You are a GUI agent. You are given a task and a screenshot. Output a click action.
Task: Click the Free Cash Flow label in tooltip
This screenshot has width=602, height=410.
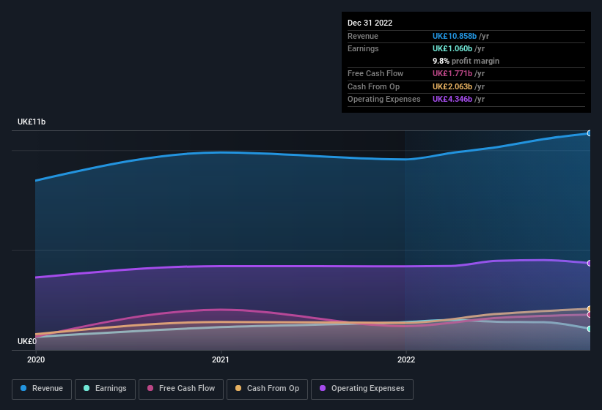[375, 73]
